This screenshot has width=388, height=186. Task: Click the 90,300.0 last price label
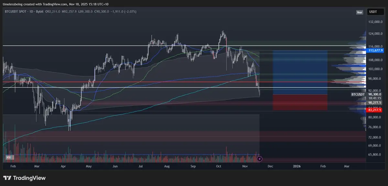click(x=375, y=94)
